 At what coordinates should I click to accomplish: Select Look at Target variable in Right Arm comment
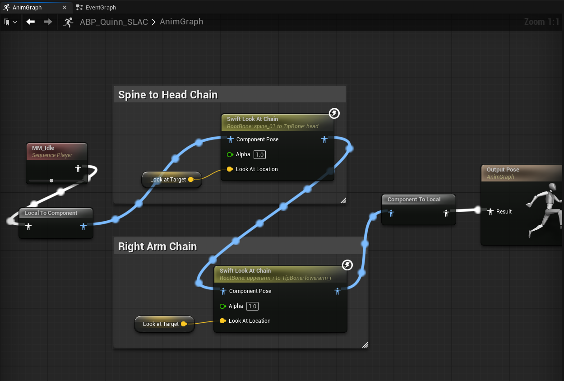161,324
